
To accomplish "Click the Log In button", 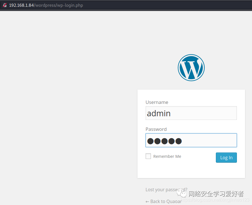I will (x=226, y=158).
